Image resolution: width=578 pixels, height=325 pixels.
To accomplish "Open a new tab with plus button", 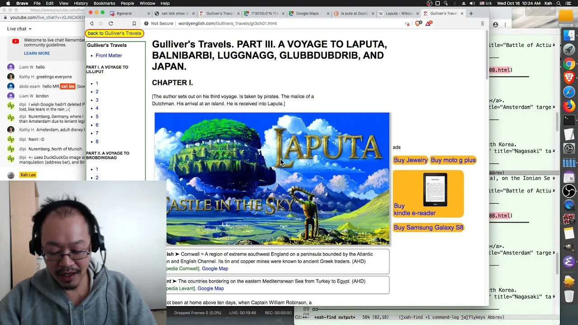I will pos(471,14).
